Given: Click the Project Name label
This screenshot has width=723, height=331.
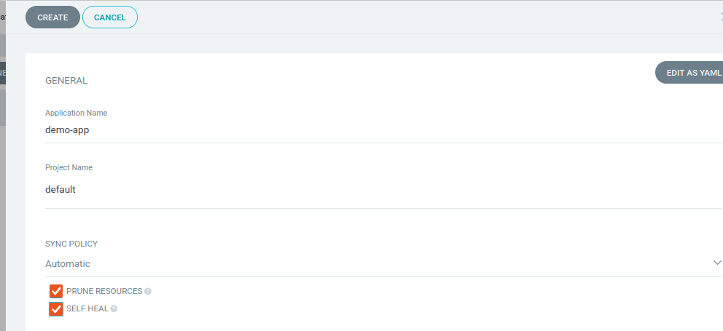Looking at the screenshot, I should (x=69, y=167).
